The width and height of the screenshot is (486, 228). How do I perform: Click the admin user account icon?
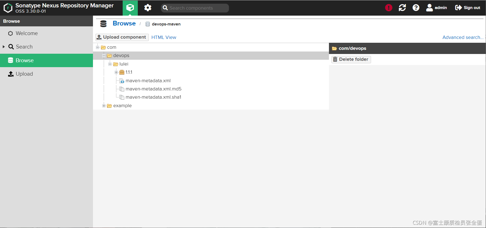[429, 8]
